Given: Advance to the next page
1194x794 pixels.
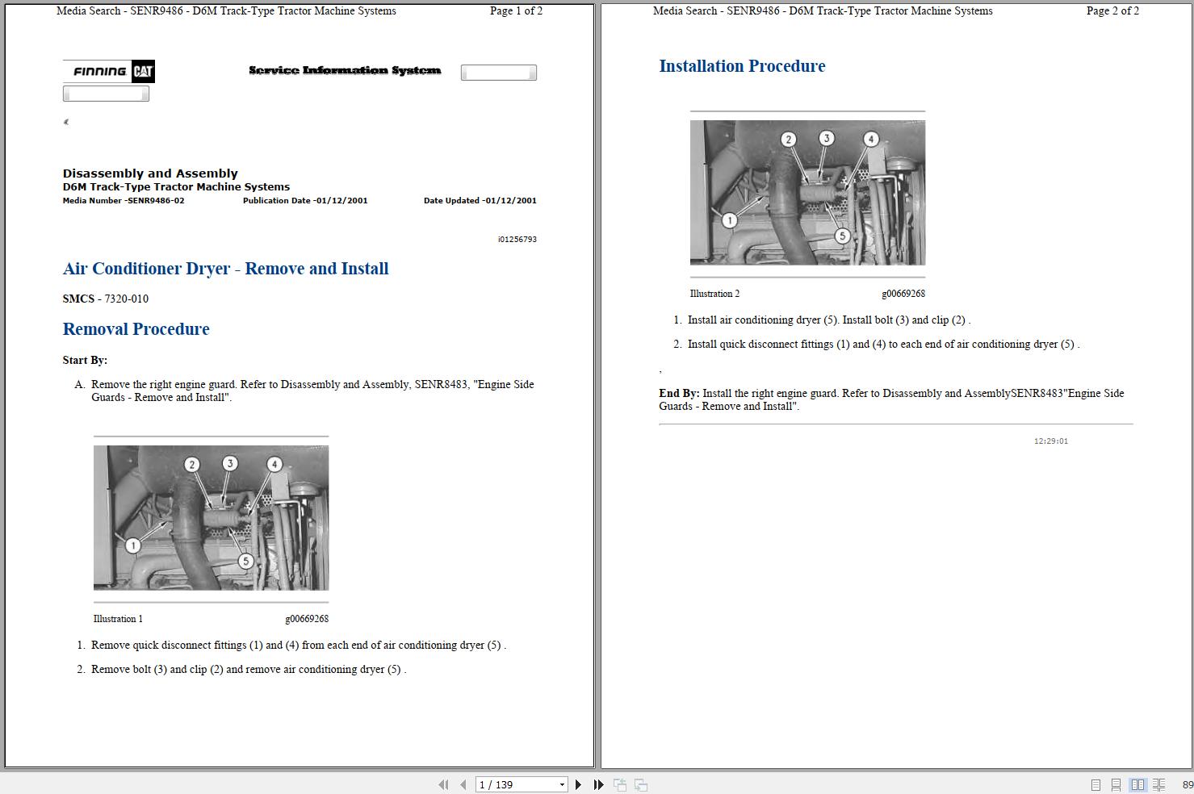Looking at the screenshot, I should [578, 784].
